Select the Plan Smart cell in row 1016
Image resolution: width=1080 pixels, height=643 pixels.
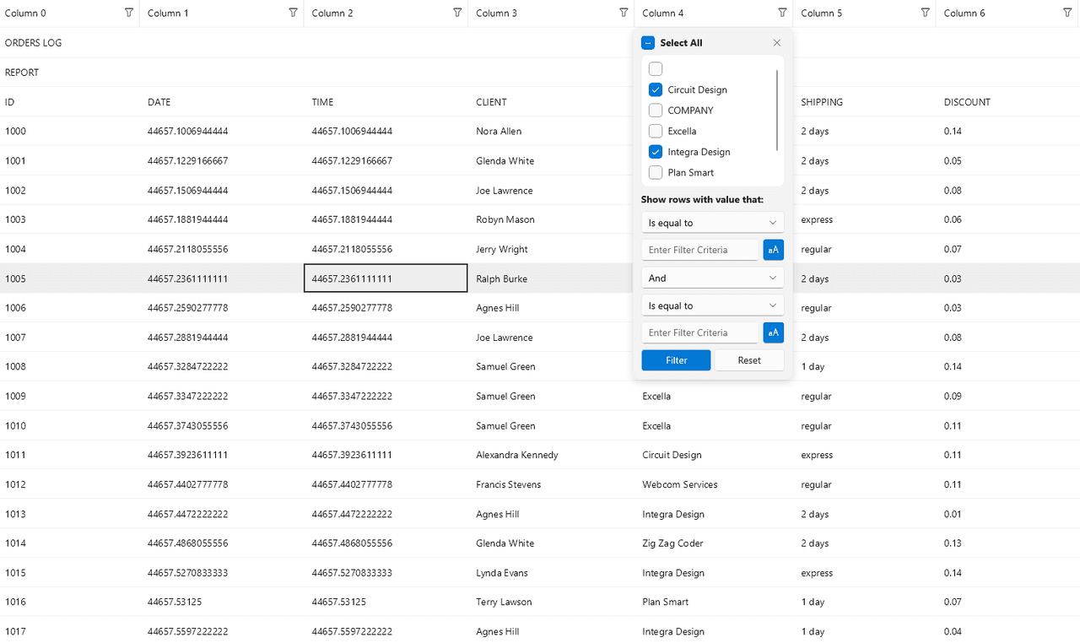pos(714,602)
